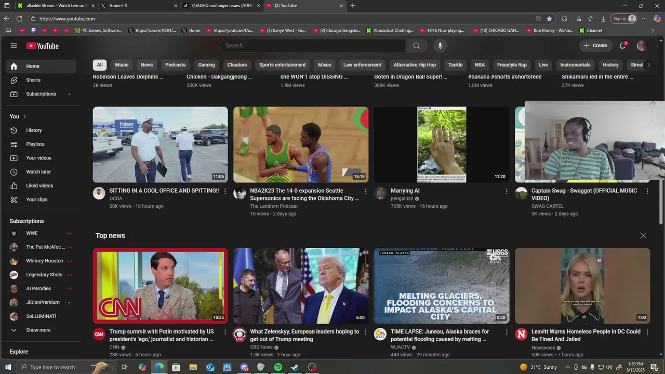Click Sign in button in Edge
Screen dimensions: 665x374
coord(624,19)
